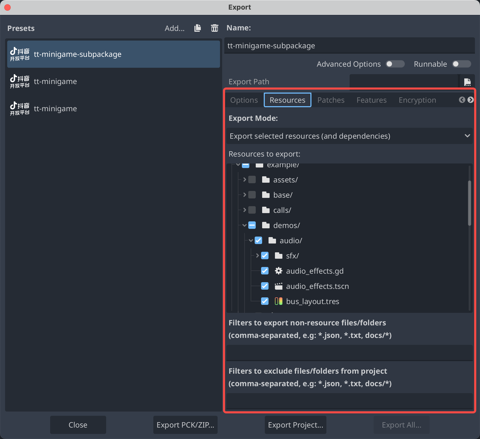Click the duplicate preset icon
Image resolution: width=480 pixels, height=439 pixels.
(198, 28)
